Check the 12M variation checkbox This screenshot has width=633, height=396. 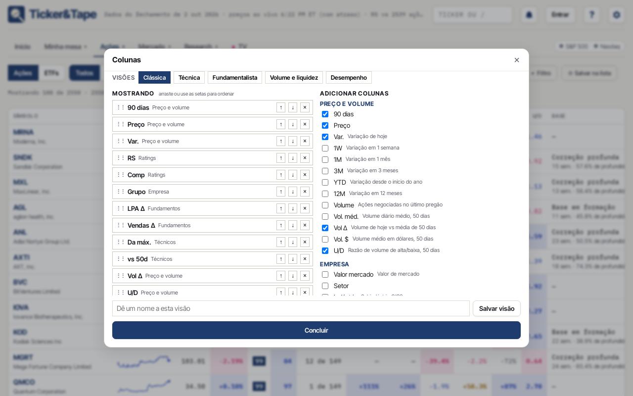325,194
